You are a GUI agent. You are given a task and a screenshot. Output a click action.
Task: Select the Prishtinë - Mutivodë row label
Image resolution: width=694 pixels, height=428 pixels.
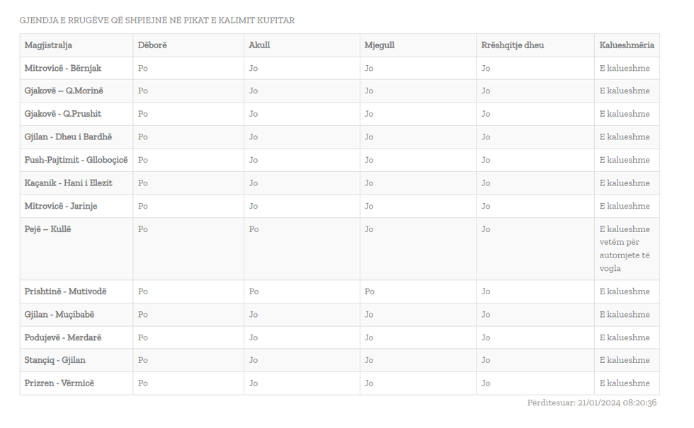click(x=65, y=291)
